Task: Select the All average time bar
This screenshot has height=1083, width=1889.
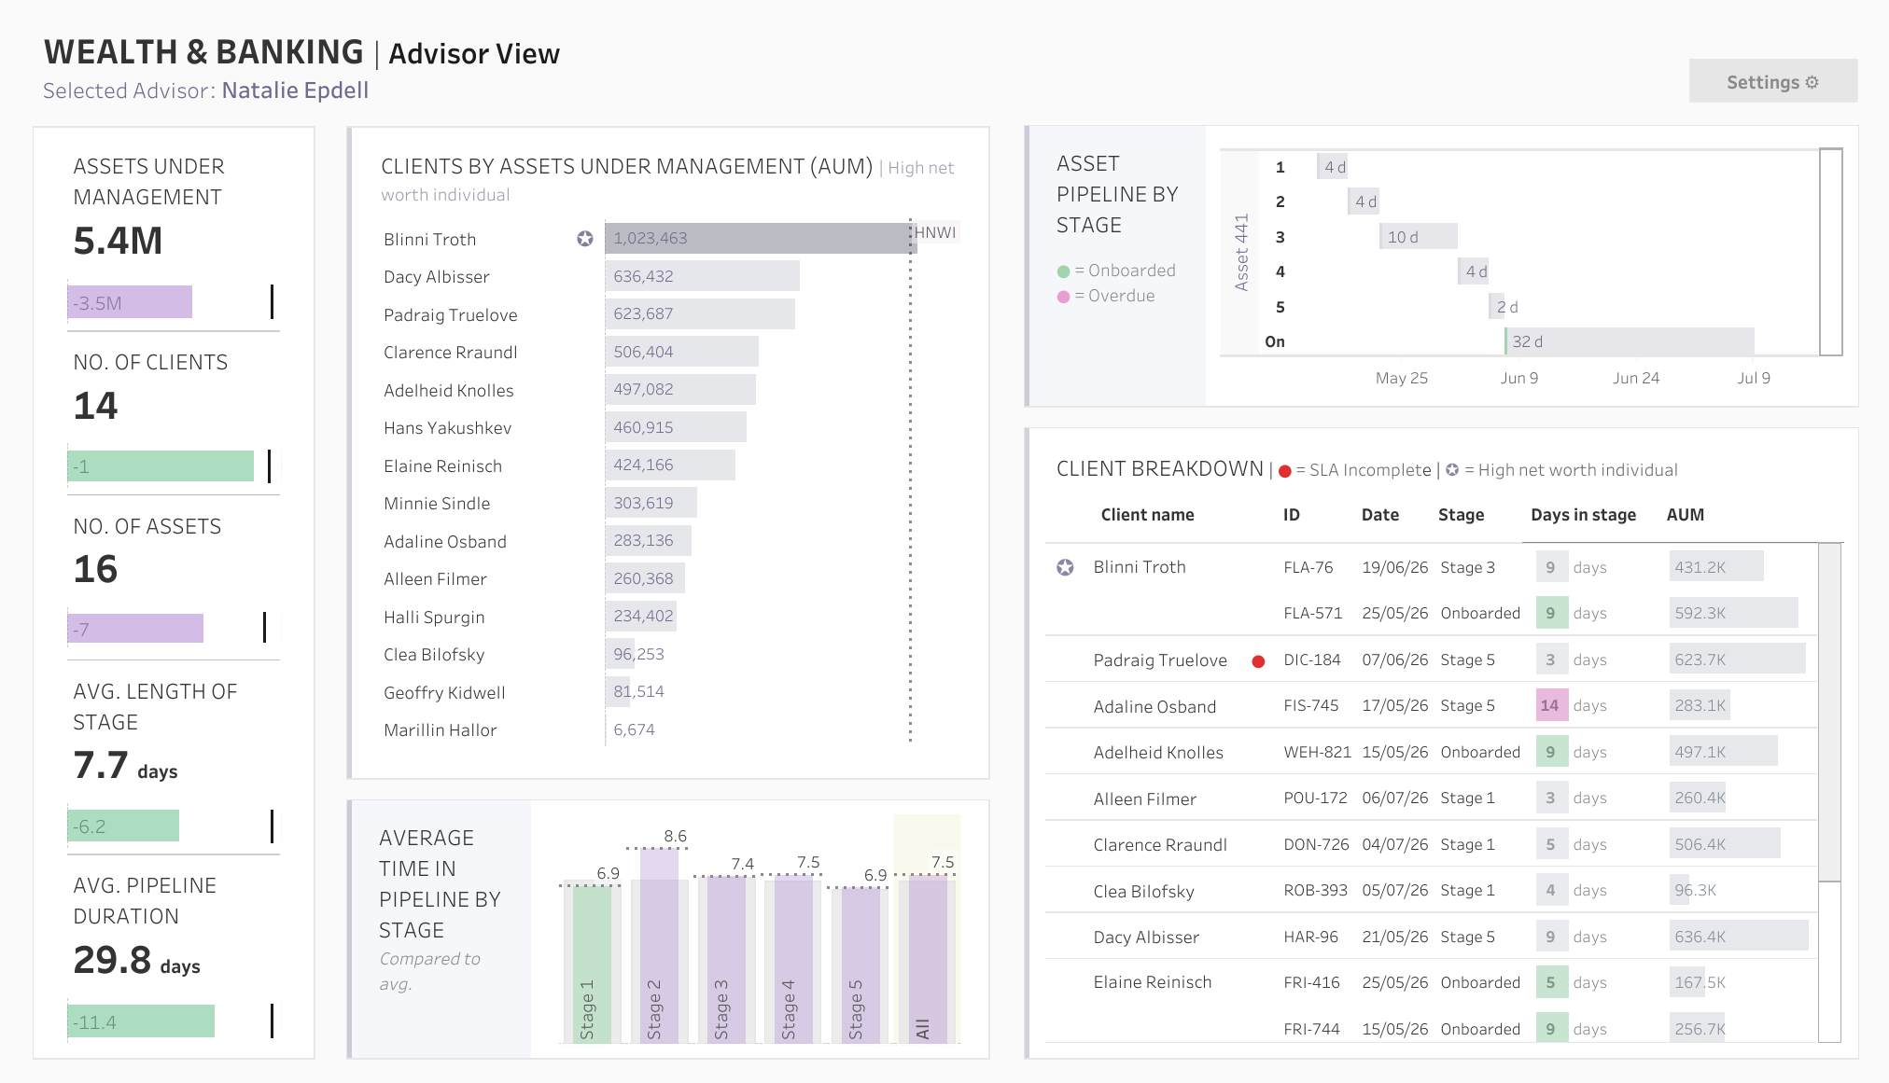Action: [929, 960]
